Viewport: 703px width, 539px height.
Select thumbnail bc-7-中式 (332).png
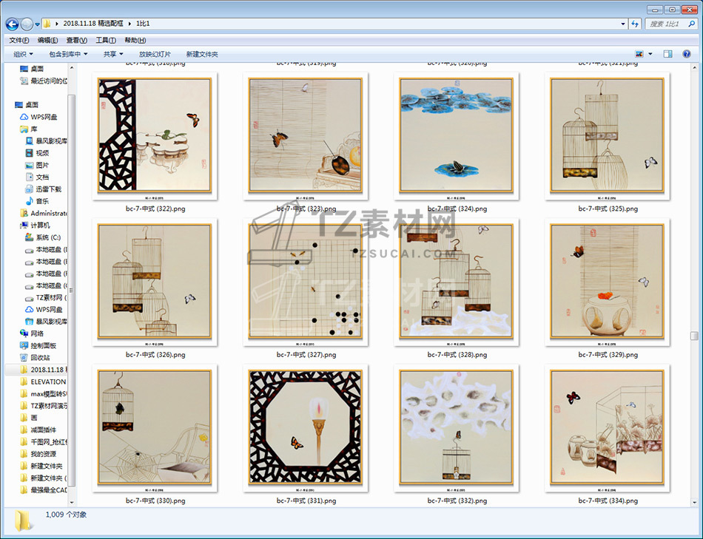pyautogui.click(x=457, y=428)
